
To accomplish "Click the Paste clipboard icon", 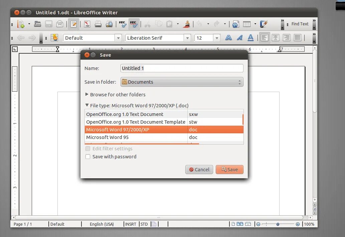I will point(169,24).
